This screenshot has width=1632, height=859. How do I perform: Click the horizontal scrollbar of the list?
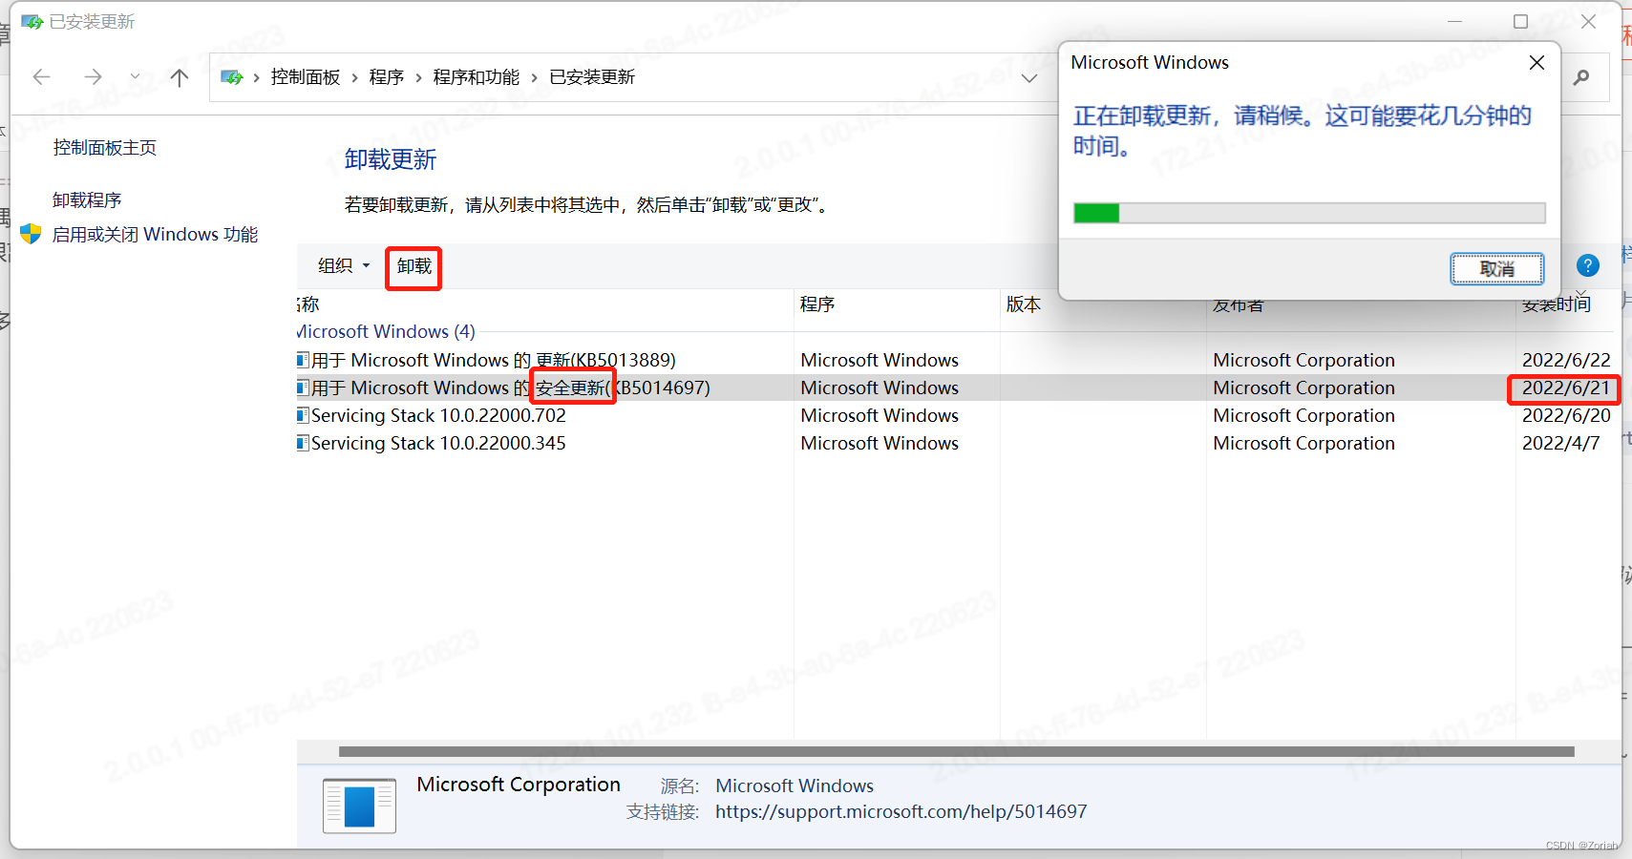tap(957, 752)
